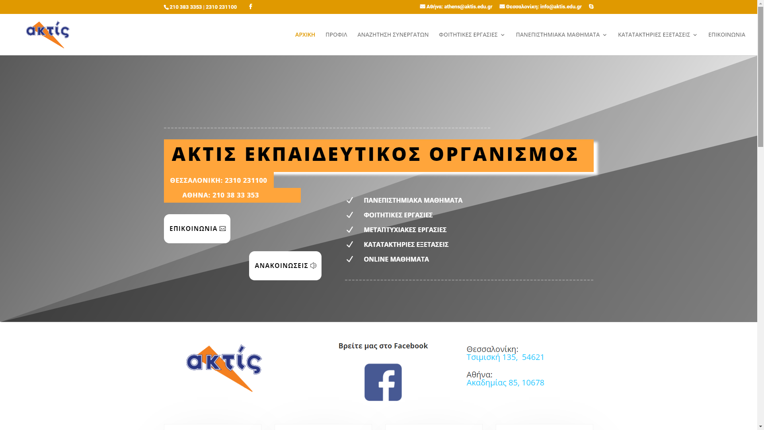Open the ΠΡΟΦΙΛ menu item
Image resolution: width=764 pixels, height=430 pixels.
coord(336,35)
